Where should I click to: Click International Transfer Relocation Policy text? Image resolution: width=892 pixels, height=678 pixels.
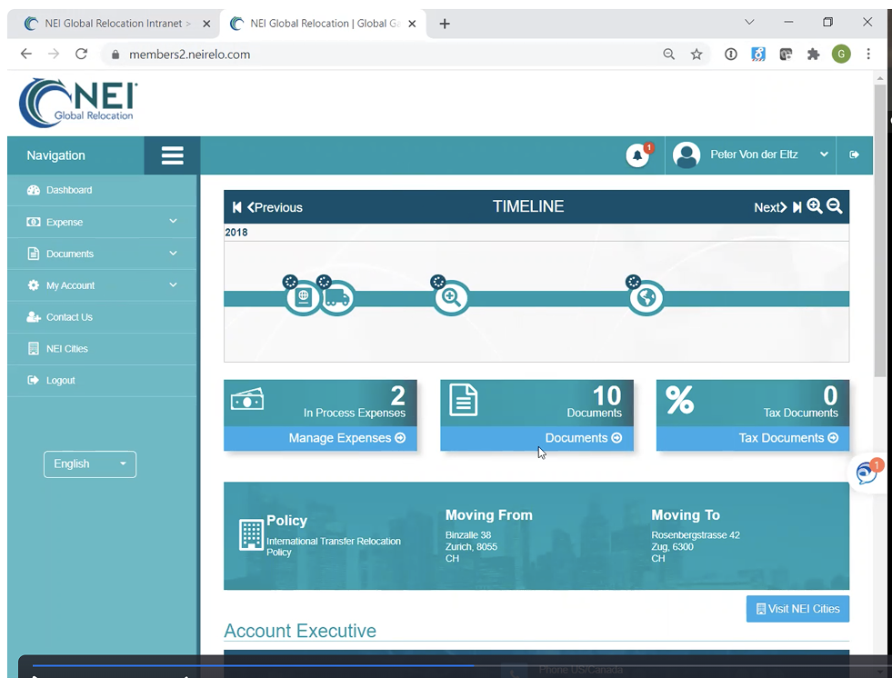[x=334, y=546]
